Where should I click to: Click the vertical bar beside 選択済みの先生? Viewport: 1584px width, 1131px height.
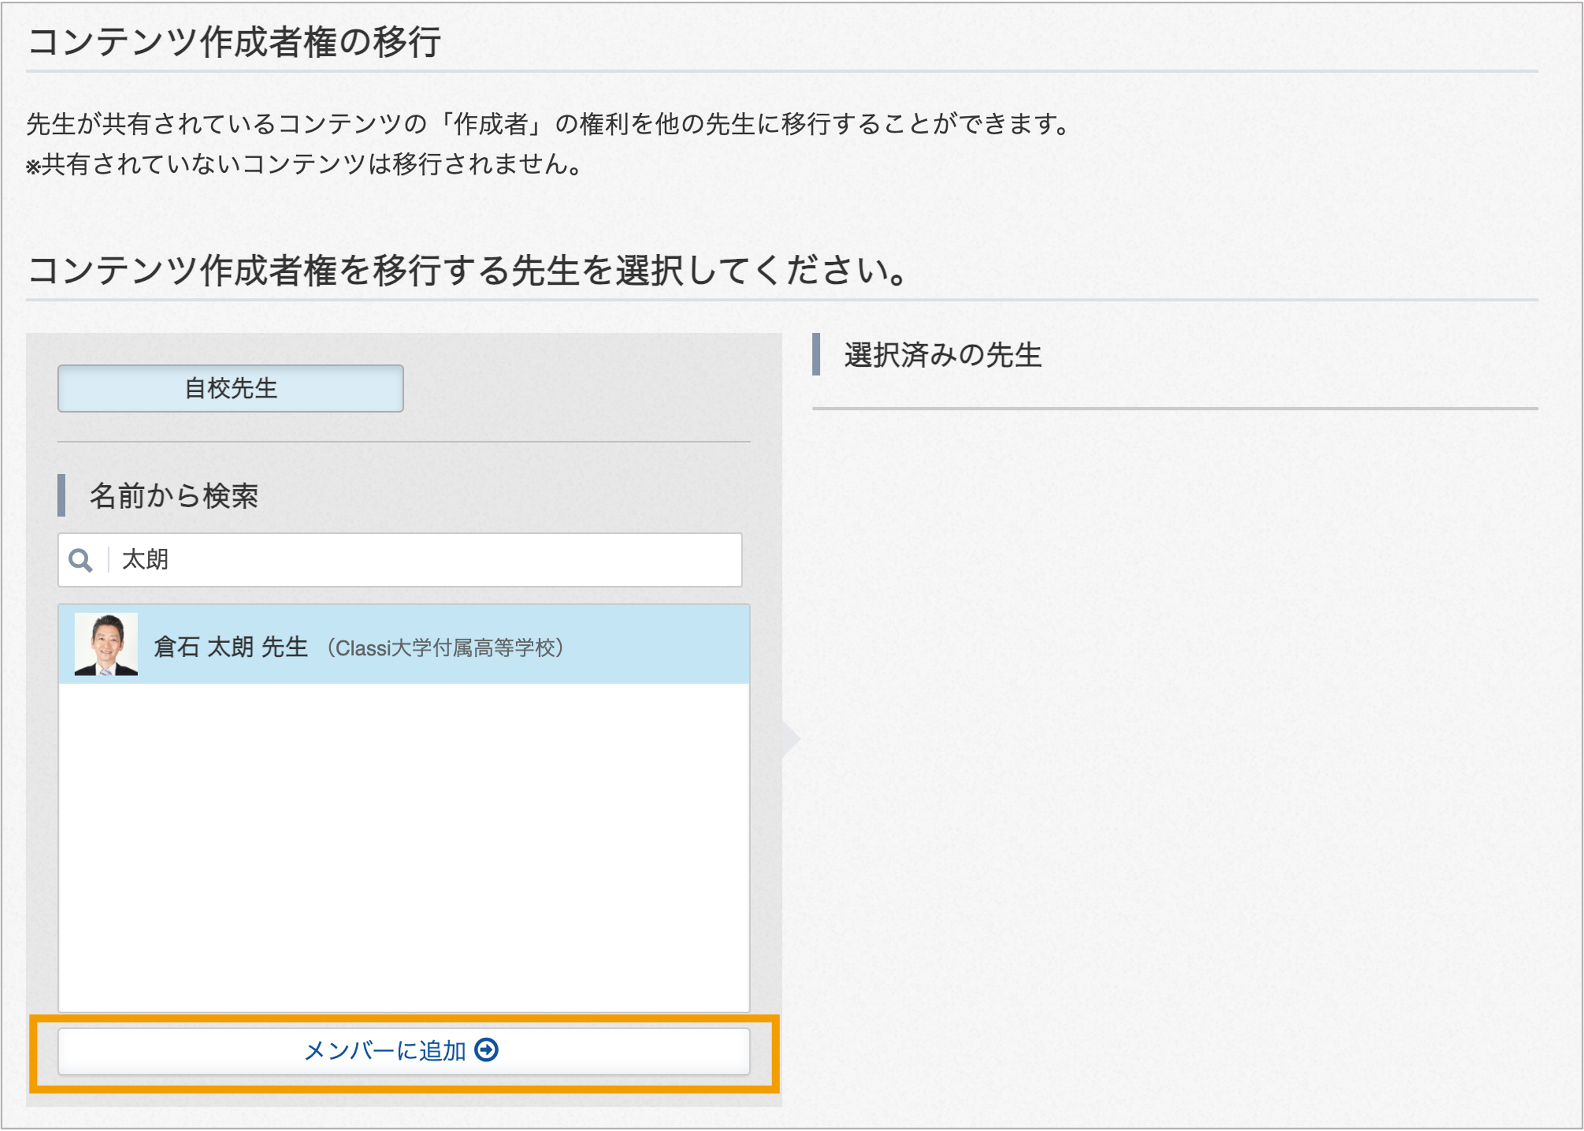pos(816,354)
